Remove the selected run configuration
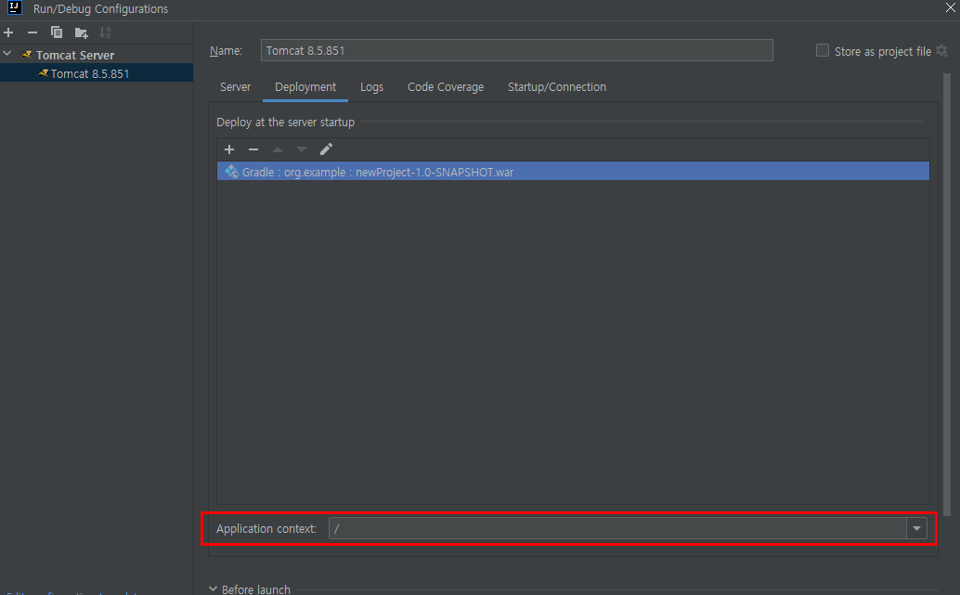Image resolution: width=960 pixels, height=595 pixels. pos(32,32)
